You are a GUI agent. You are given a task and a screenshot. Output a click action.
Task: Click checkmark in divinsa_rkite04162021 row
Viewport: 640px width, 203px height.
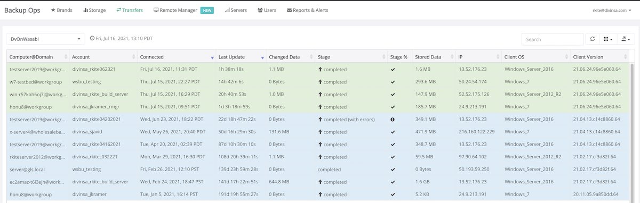pyautogui.click(x=393, y=145)
